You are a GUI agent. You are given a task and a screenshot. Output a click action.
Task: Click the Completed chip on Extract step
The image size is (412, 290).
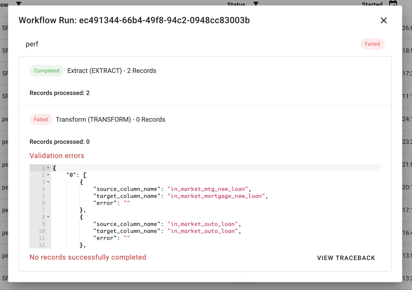(47, 71)
